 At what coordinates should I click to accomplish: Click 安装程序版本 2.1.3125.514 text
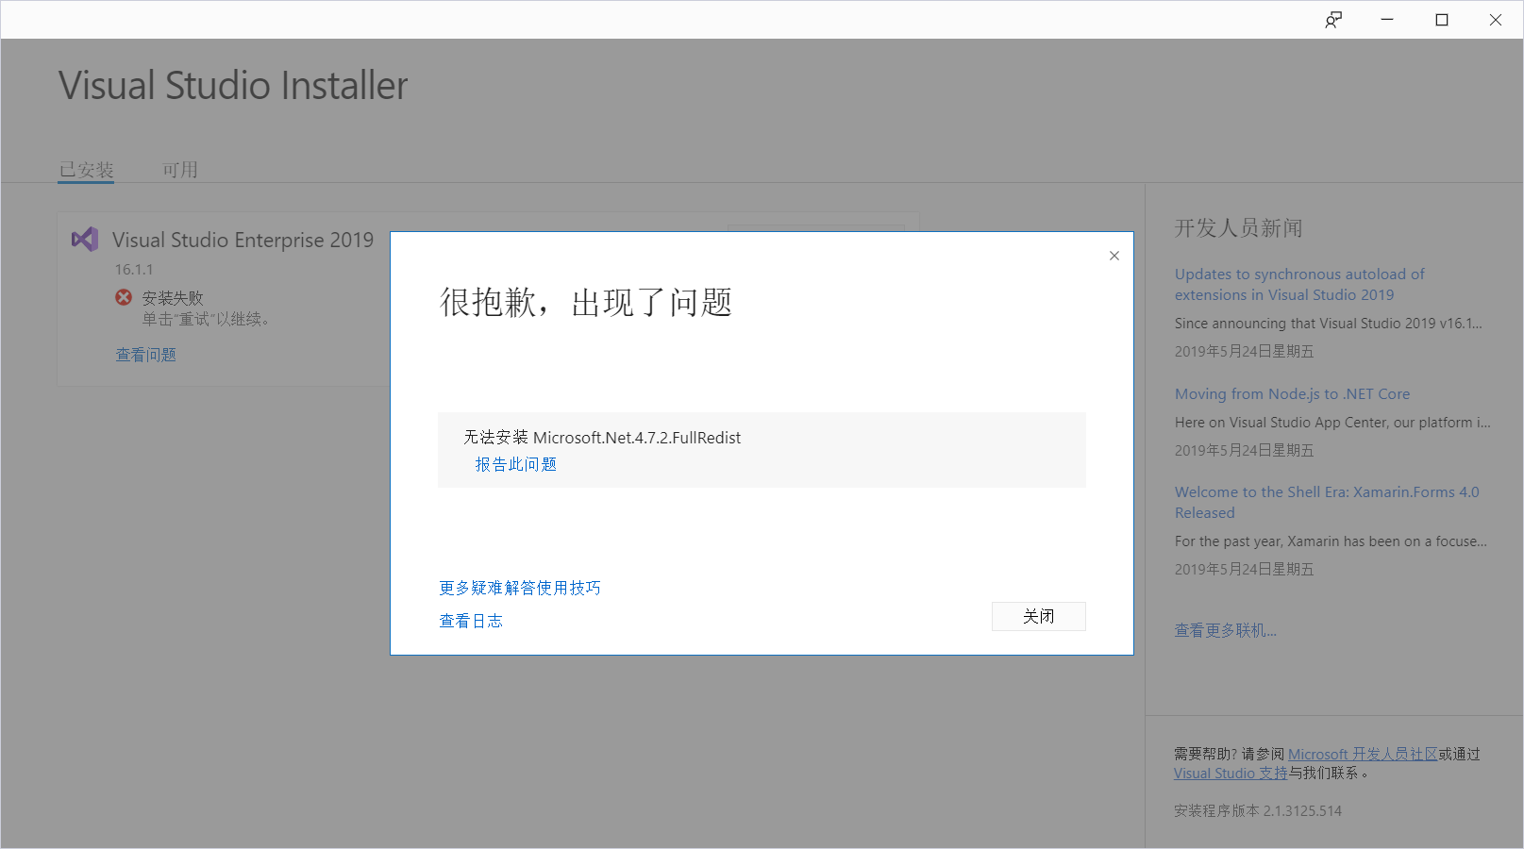1258,810
